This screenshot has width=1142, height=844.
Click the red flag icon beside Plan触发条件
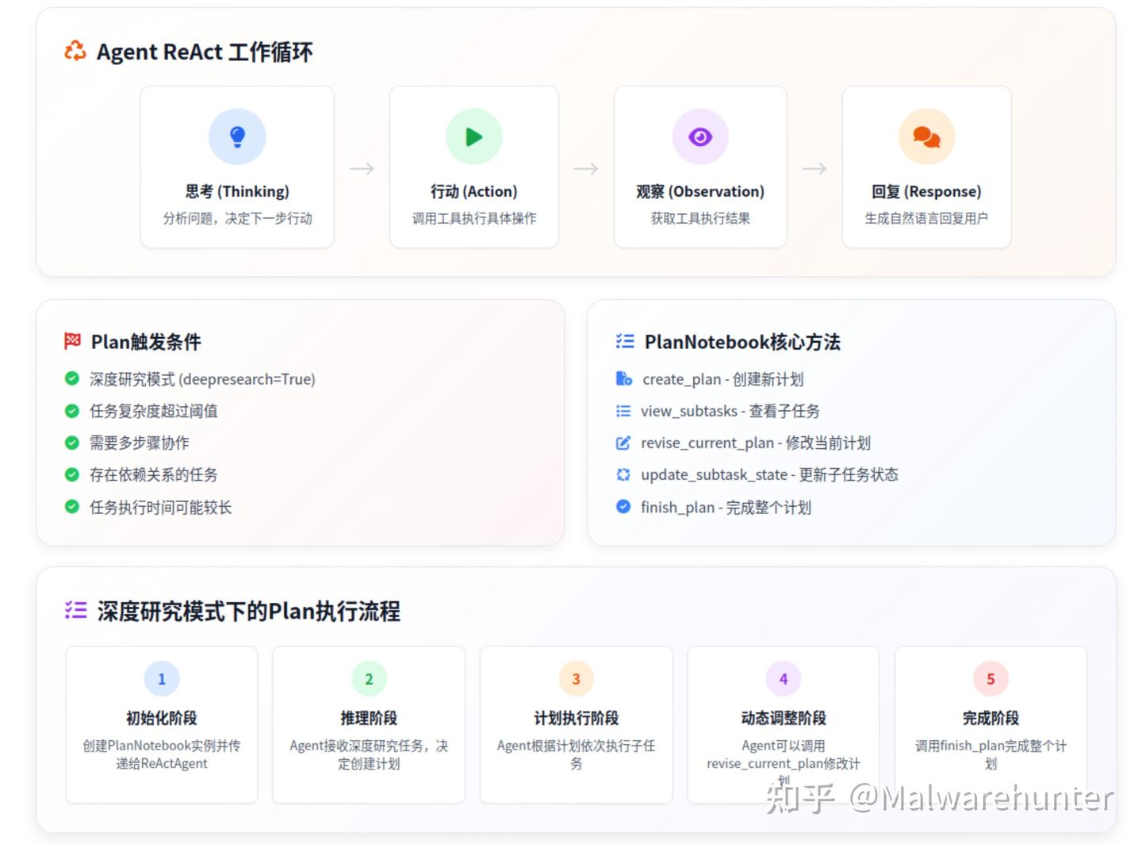(72, 341)
